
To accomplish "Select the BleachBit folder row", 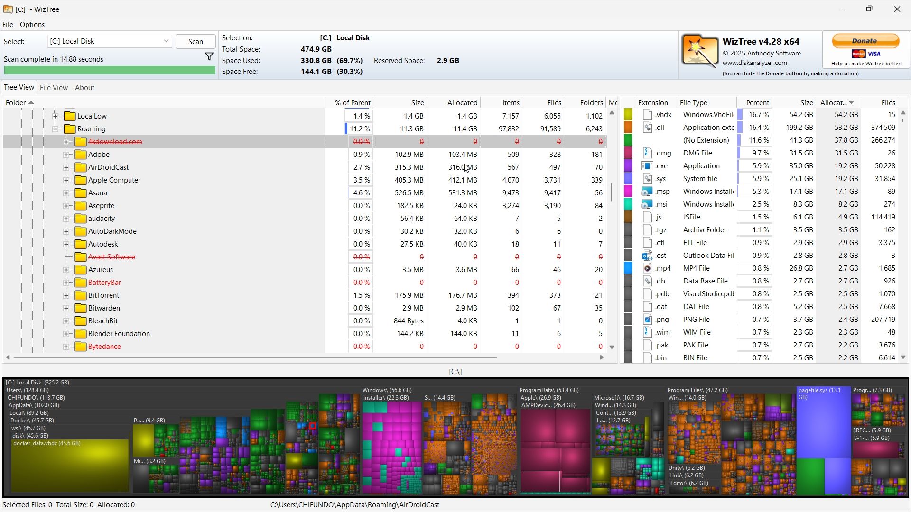I will coord(305,321).
